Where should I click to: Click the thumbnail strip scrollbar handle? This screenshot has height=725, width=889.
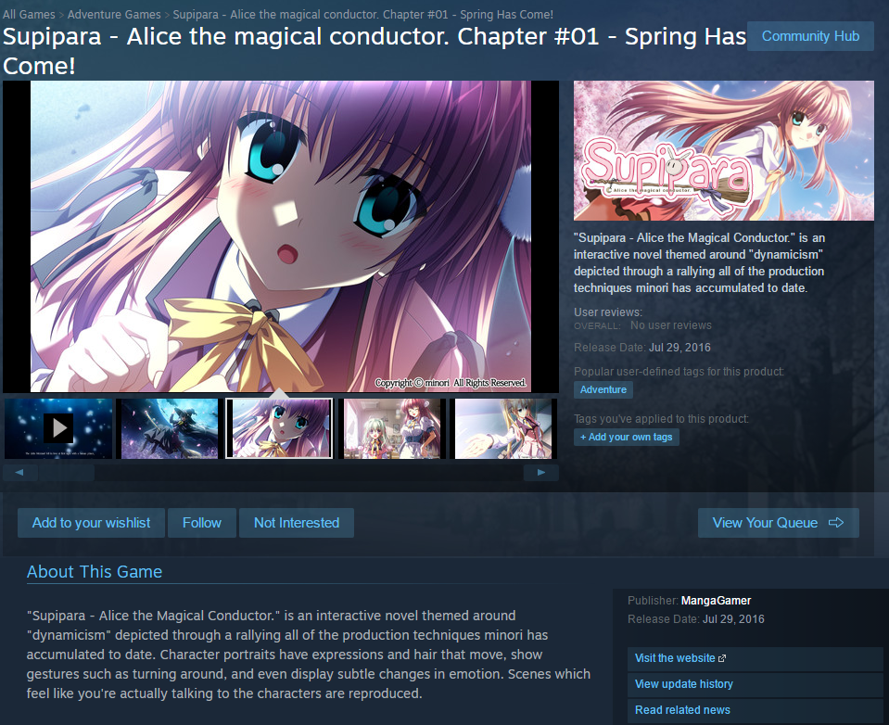click(x=66, y=472)
